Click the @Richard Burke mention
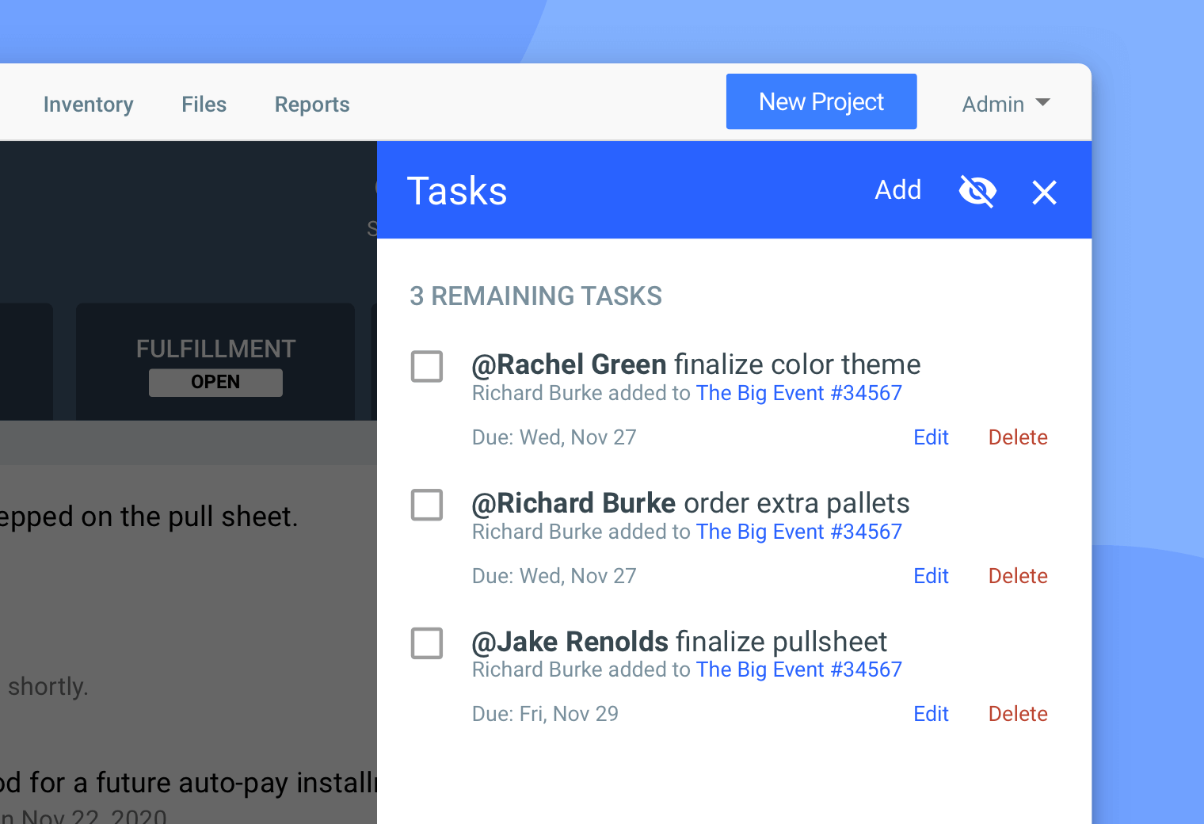Image resolution: width=1204 pixels, height=824 pixels. click(573, 503)
